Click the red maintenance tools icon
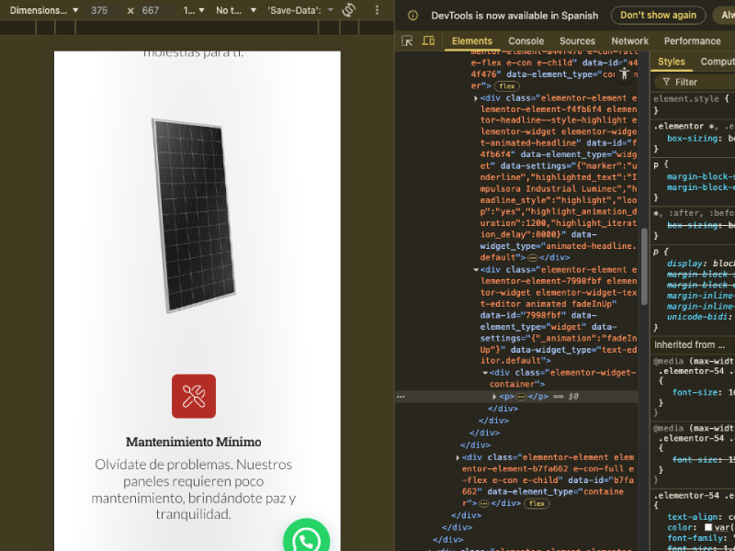Viewport: 735px width, 551px height. (x=194, y=396)
